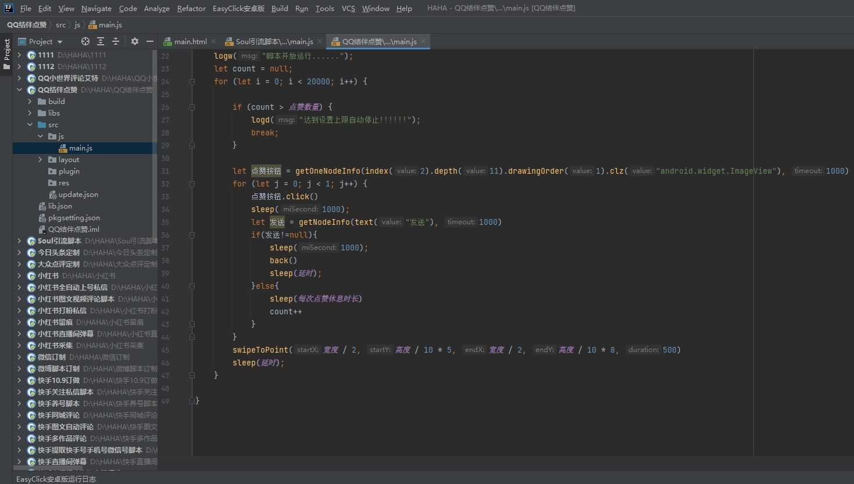Expand the layout folder
Viewport: 854px width, 484px height.
coord(40,159)
